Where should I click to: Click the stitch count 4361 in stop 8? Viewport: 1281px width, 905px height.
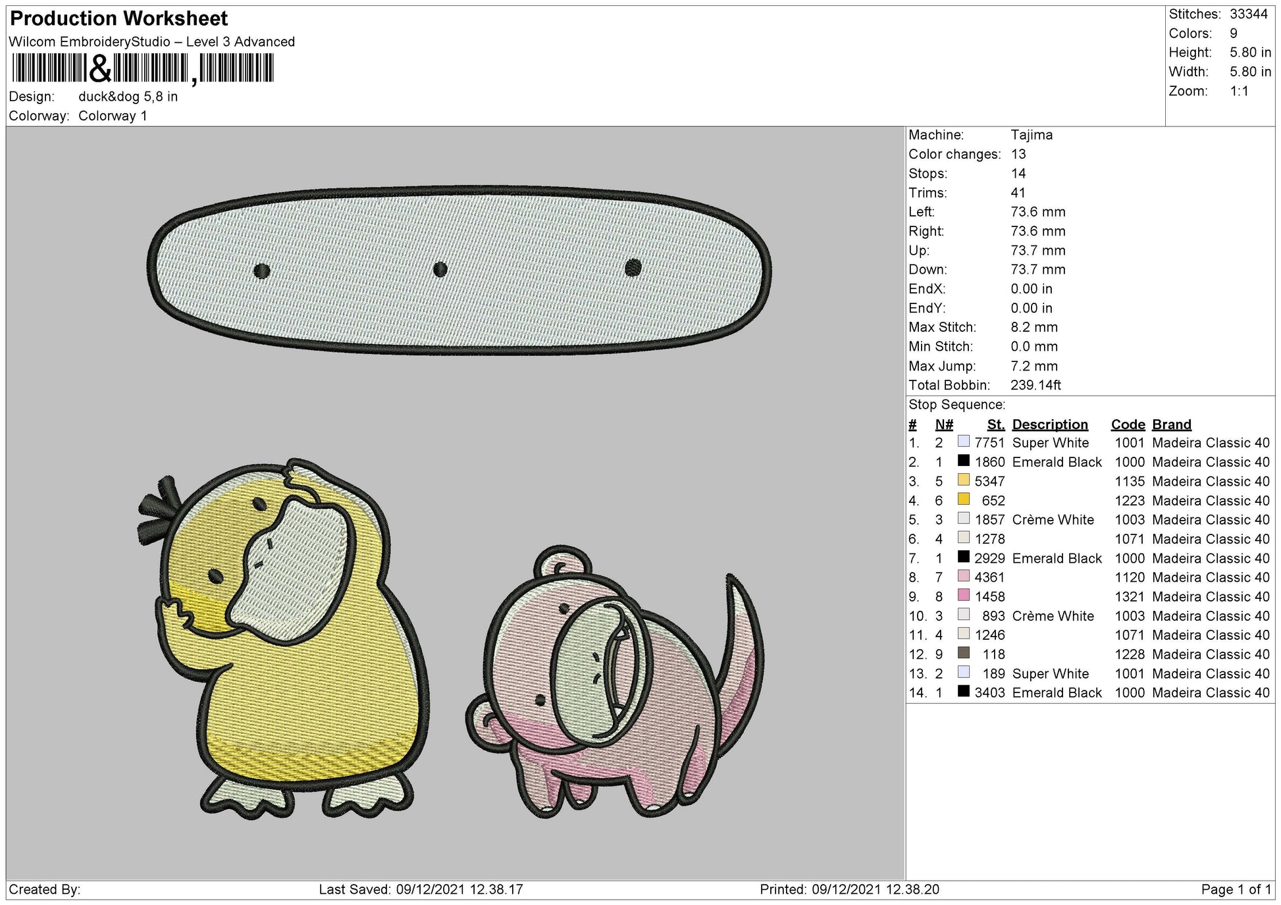990,577
